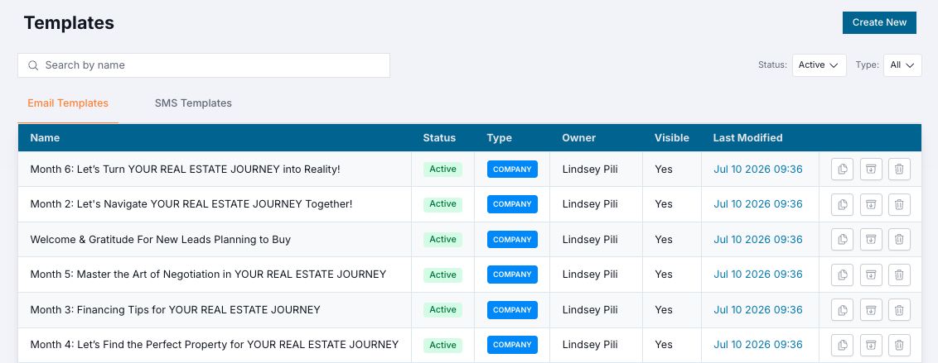Open the Status Active dropdown
Image resolution: width=938 pixels, height=363 pixels.
pyautogui.click(x=819, y=65)
